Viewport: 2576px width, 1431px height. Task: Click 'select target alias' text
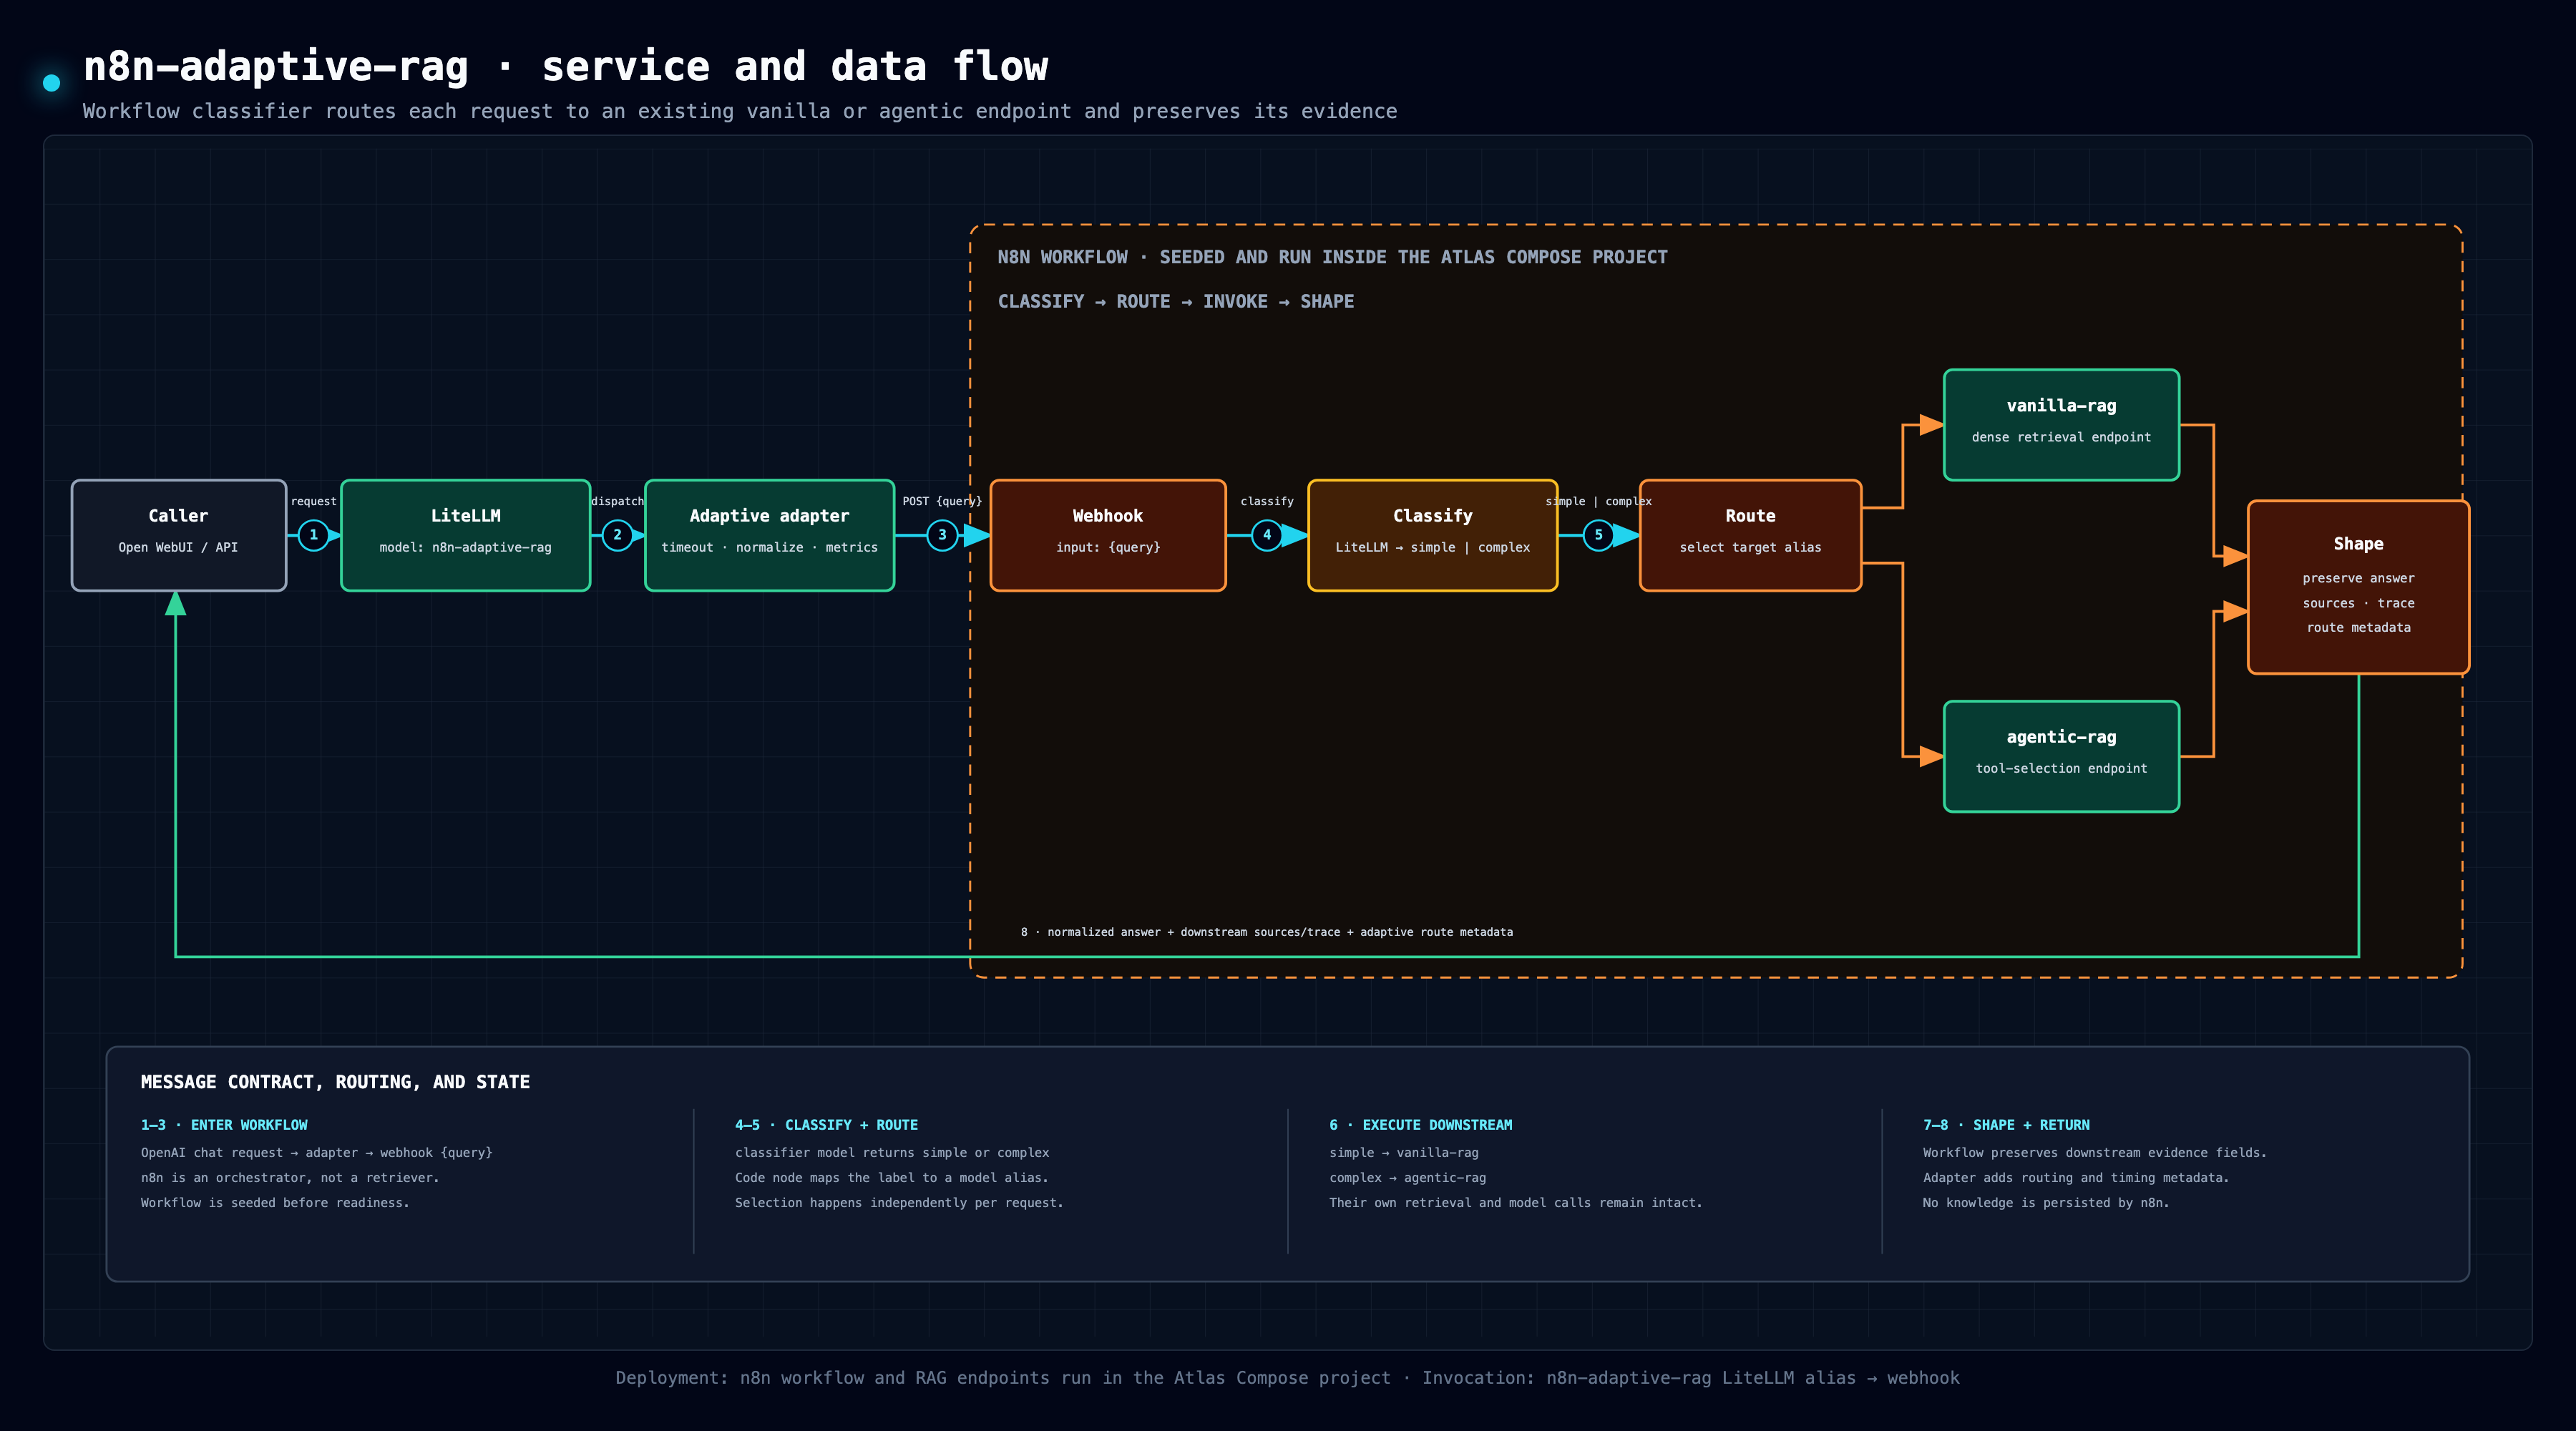(1750, 547)
